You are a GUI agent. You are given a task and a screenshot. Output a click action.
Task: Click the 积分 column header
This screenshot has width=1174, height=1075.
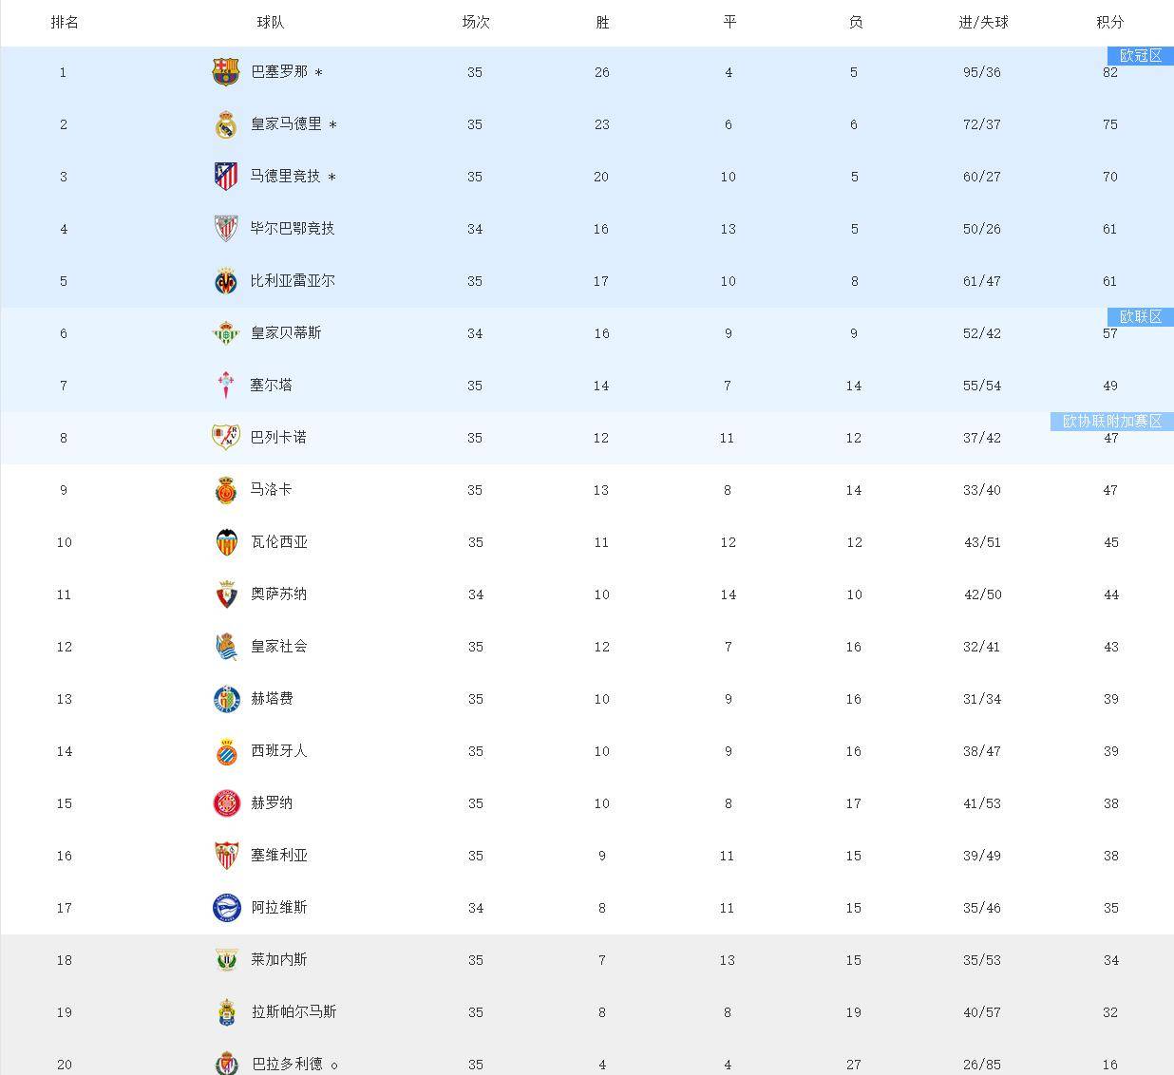(x=1109, y=22)
